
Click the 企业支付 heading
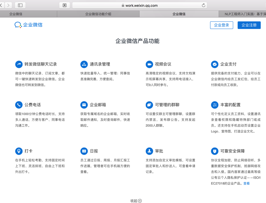[x=228, y=64]
